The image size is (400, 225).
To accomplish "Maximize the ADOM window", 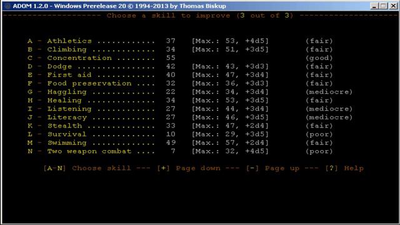I will 383,6.
